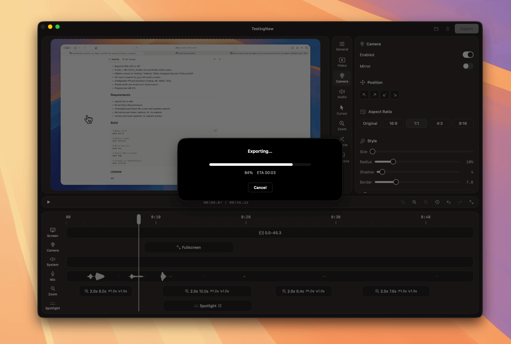Image resolution: width=511 pixels, height=344 pixels.
Task: Select the Fullscreen clip on the camera track
Action: coord(189,247)
